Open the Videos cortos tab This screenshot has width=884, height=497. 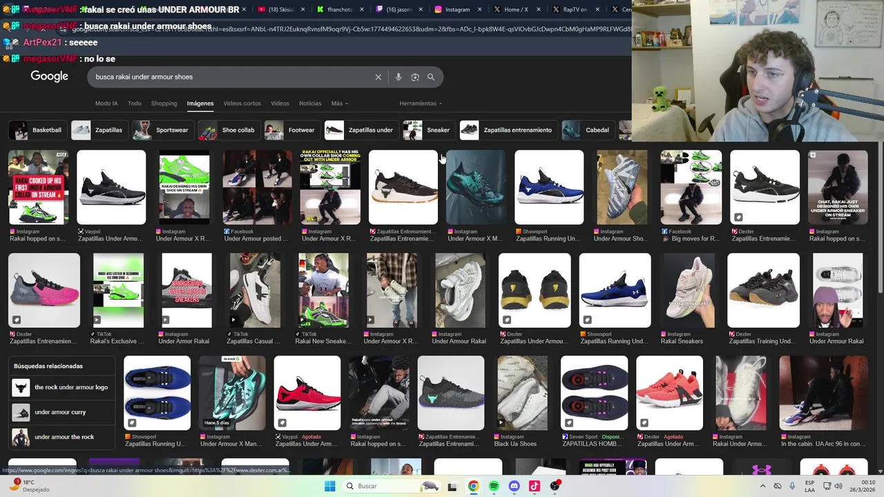click(x=242, y=104)
